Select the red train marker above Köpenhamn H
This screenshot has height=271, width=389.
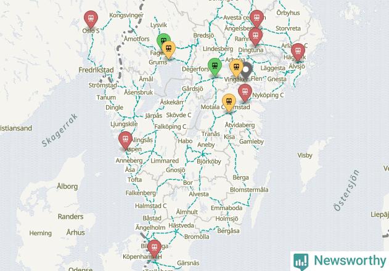click(154, 248)
